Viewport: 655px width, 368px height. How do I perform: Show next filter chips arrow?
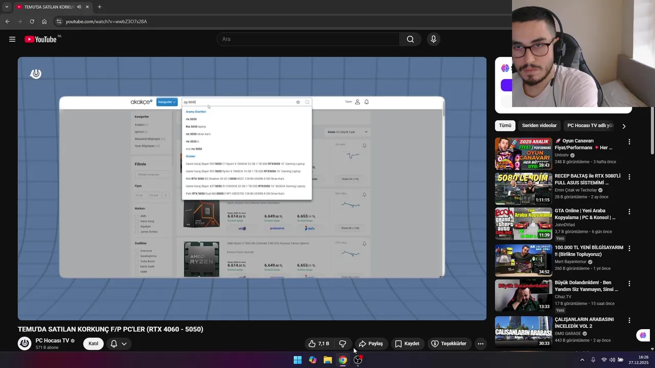pyautogui.click(x=624, y=126)
